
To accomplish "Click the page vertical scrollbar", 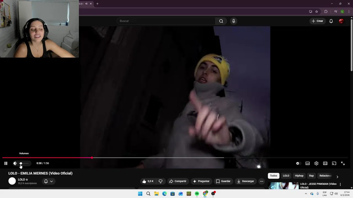I will click(x=352, y=45).
